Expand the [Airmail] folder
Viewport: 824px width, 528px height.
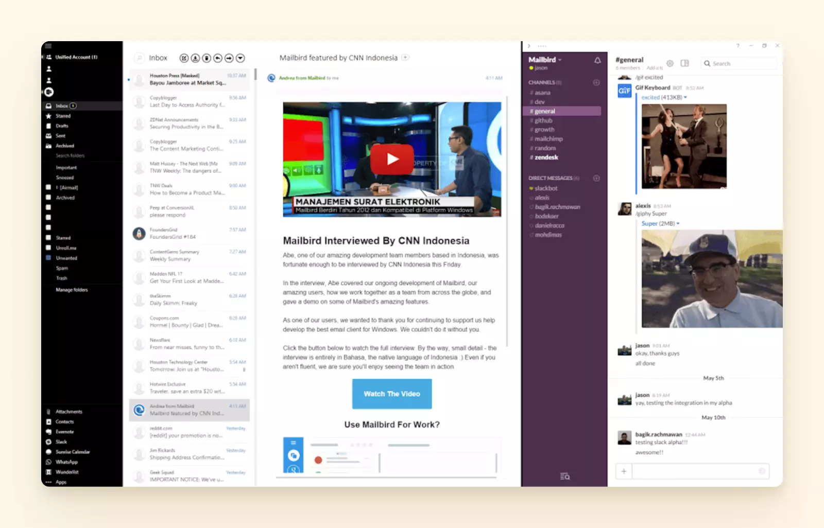[67, 188]
